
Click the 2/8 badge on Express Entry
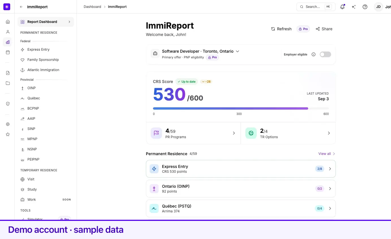point(320,169)
